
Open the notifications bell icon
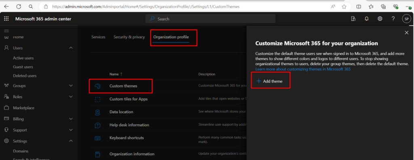coord(366,19)
